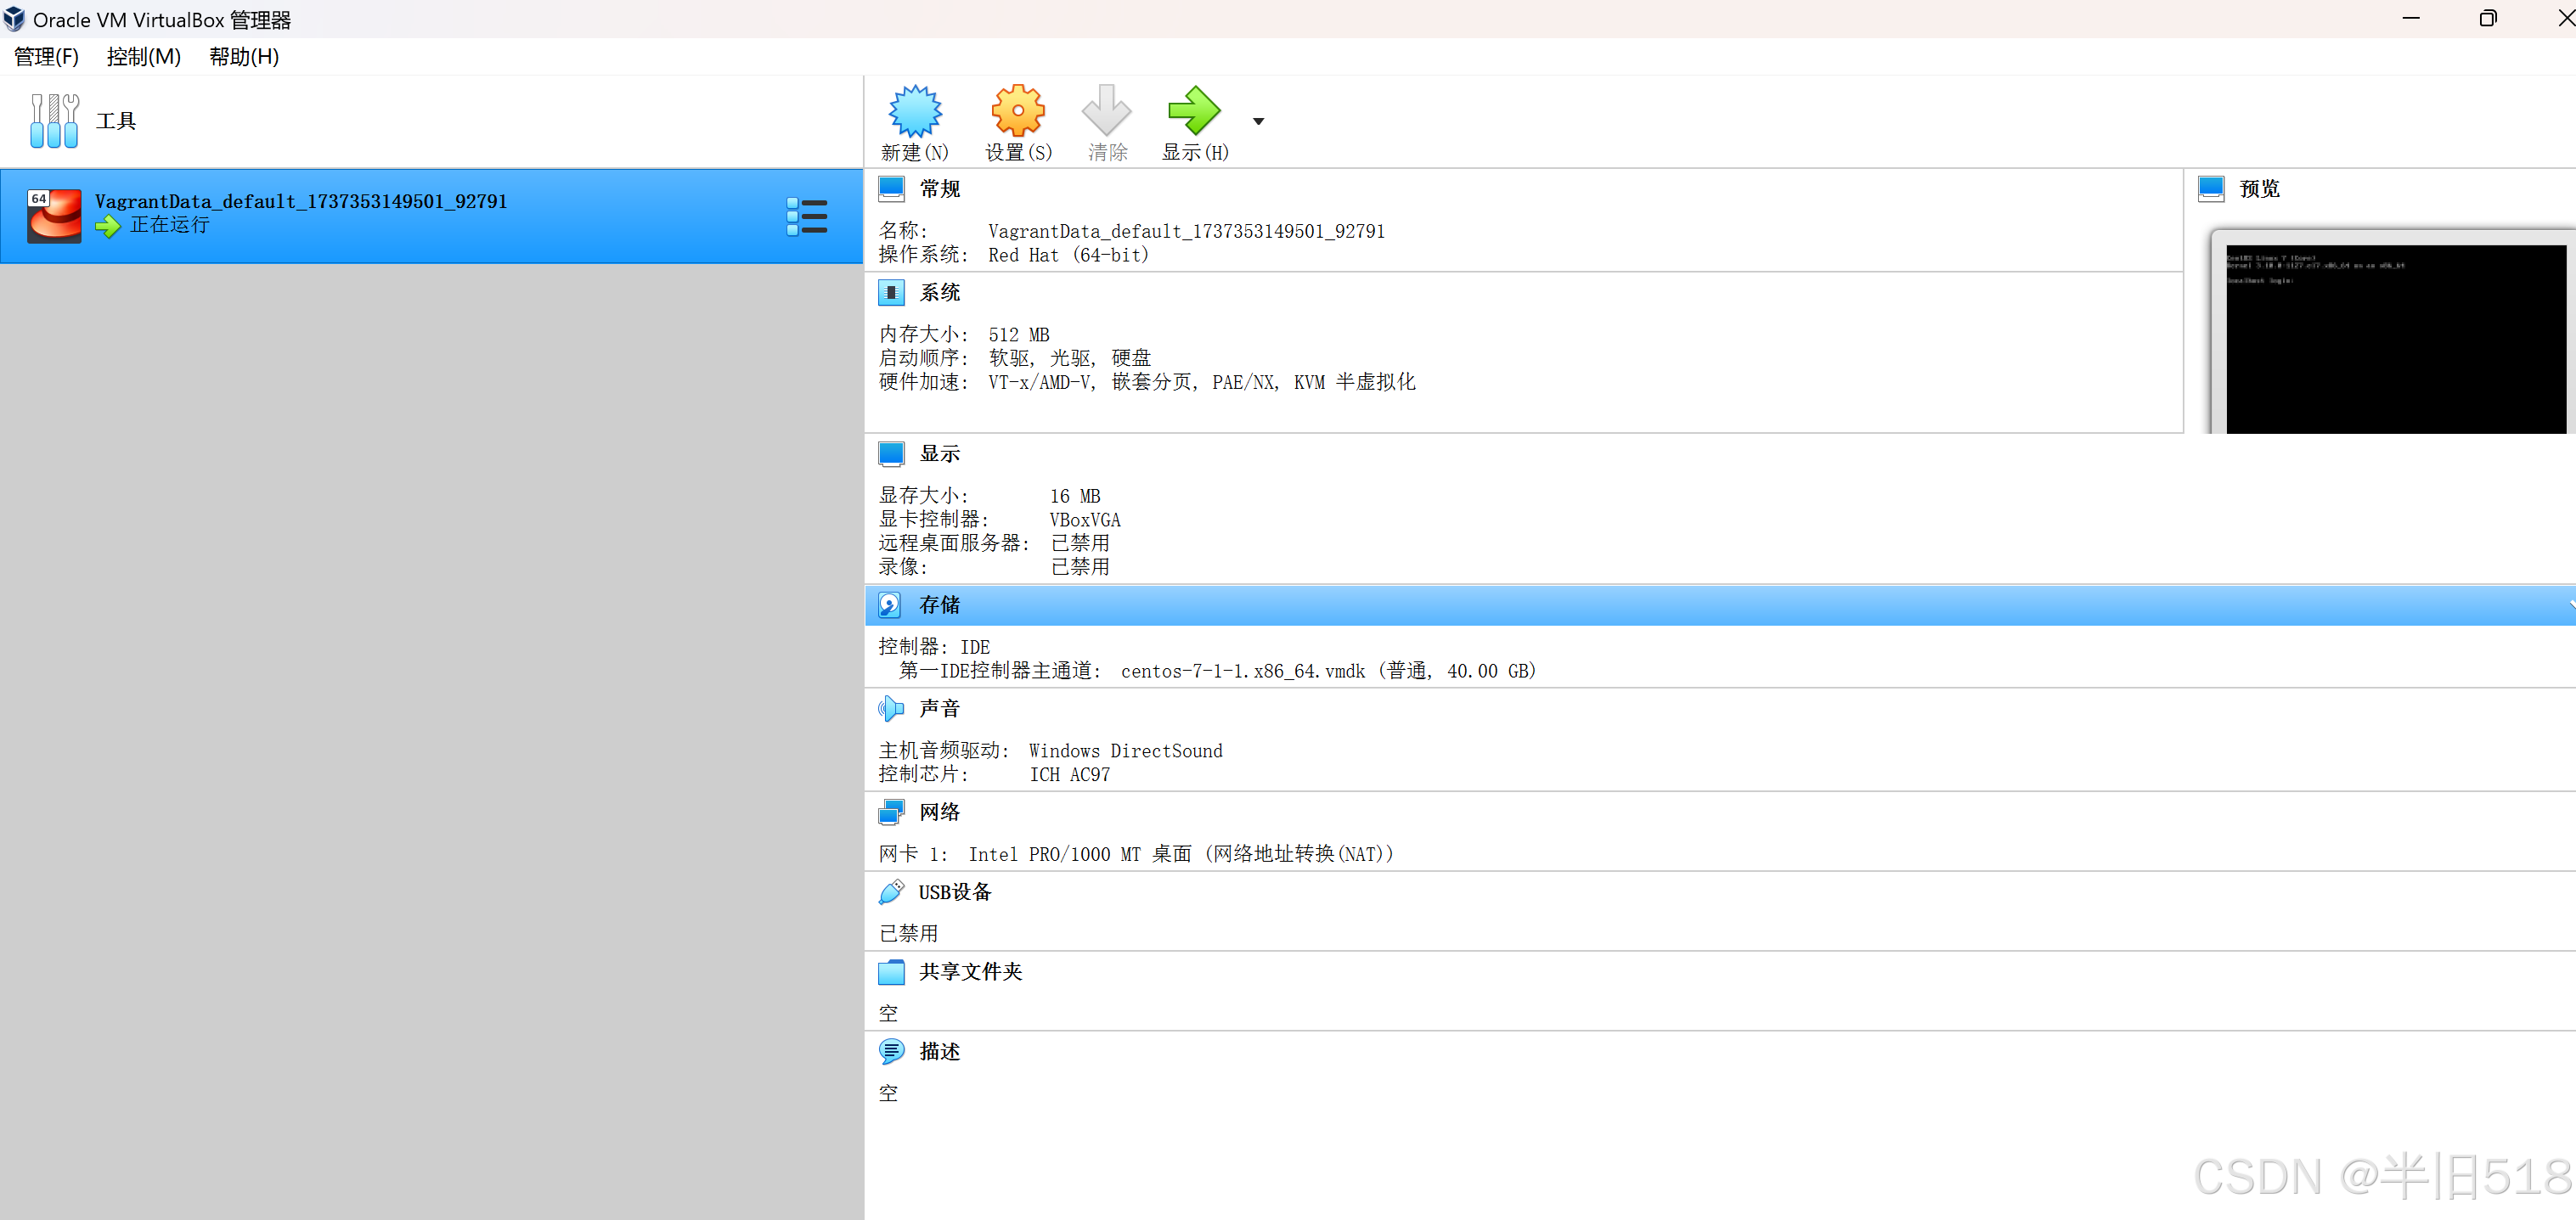
Task: Open the 声音 section heading link
Action: coord(940,709)
